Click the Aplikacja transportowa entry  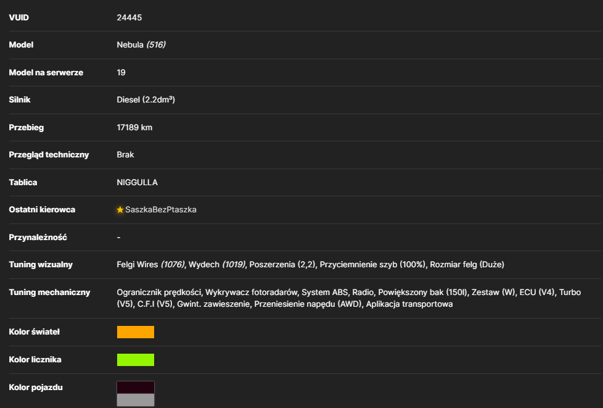tap(409, 304)
